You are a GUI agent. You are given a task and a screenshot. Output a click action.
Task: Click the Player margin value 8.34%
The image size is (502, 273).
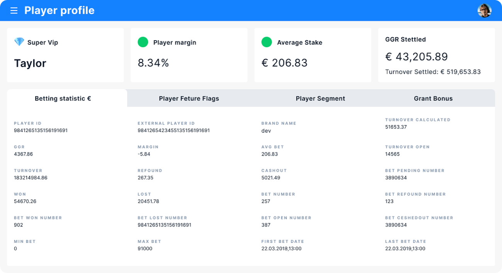coord(153,63)
